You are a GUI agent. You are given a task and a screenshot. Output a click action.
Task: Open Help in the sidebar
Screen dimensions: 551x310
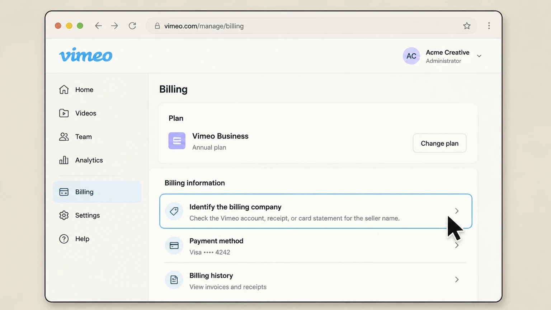pyautogui.click(x=97, y=239)
